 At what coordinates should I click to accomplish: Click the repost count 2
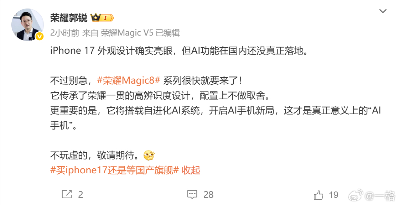(x=81, y=195)
